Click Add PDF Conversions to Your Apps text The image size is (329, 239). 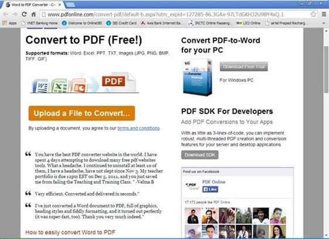tap(227, 122)
